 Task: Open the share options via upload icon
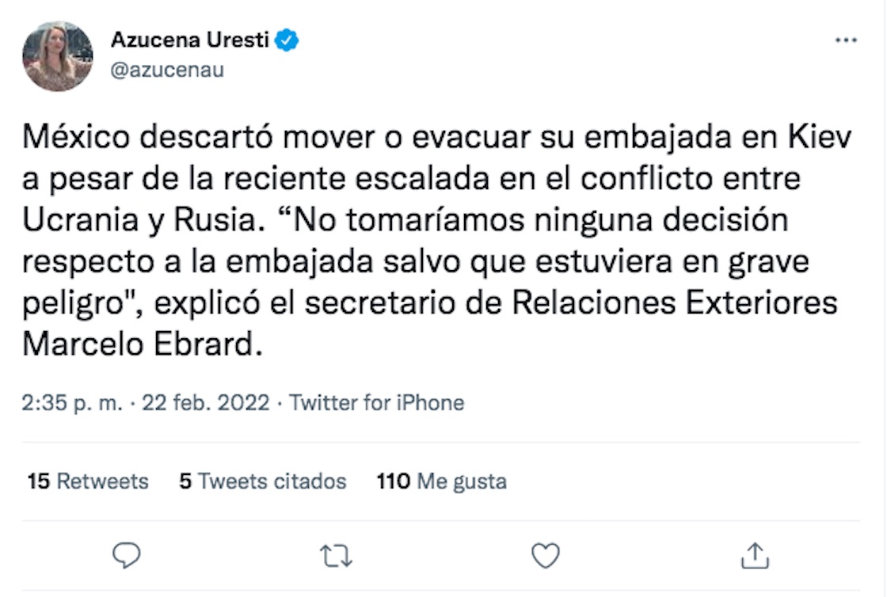coord(753,557)
